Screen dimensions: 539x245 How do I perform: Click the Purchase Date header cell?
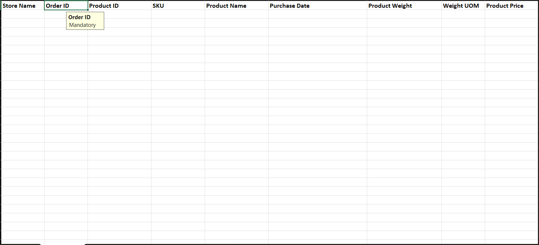point(317,6)
